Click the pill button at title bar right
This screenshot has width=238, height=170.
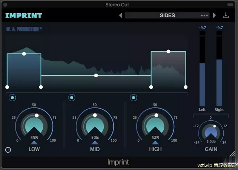tap(230, 5)
